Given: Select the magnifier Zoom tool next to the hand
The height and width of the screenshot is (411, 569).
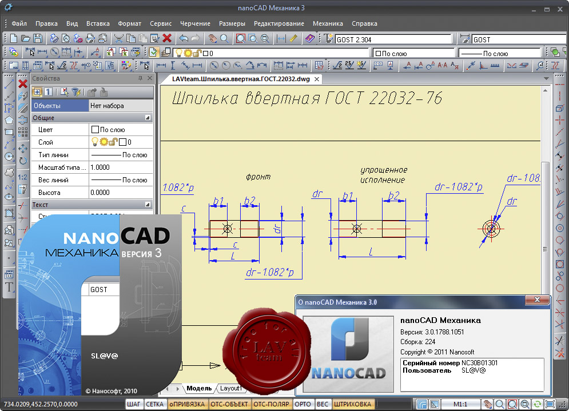Looking at the screenshot, I should click(224, 38).
